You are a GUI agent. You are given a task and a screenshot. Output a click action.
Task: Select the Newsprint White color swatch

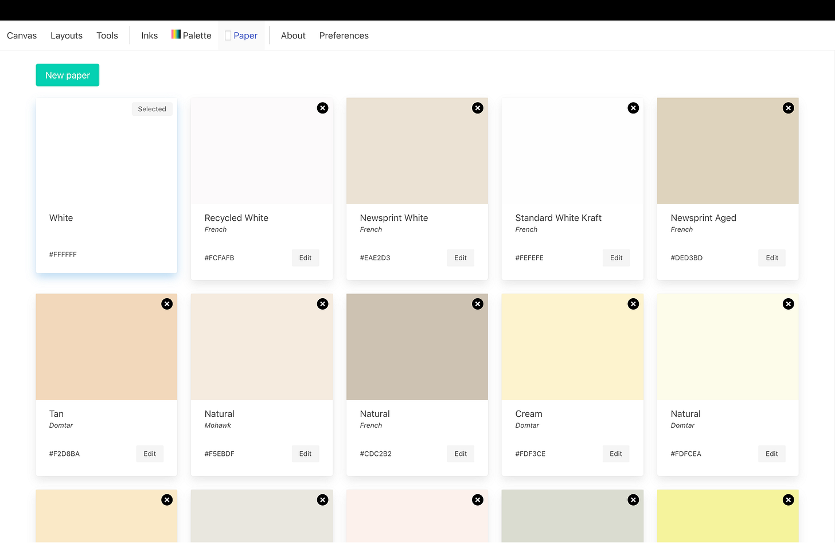click(417, 151)
